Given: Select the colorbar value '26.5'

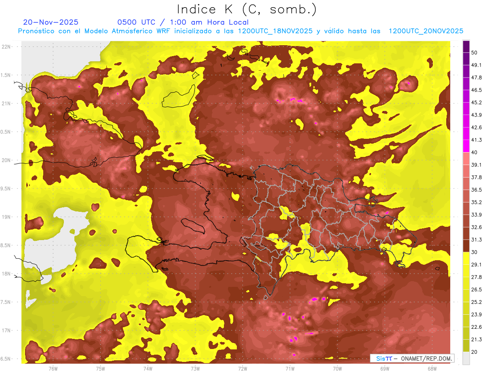Looking at the screenshot, I should click(476, 290).
